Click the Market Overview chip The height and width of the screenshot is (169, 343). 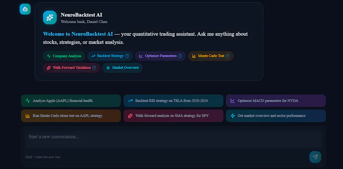point(122,68)
